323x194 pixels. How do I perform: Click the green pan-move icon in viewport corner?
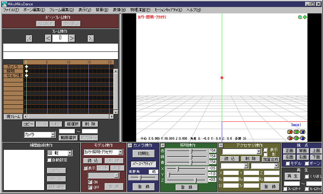coord(305,17)
